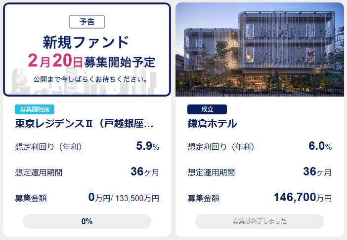
Task: Click 募集金額 label on Kamakura Hotel card
Action: point(204,199)
